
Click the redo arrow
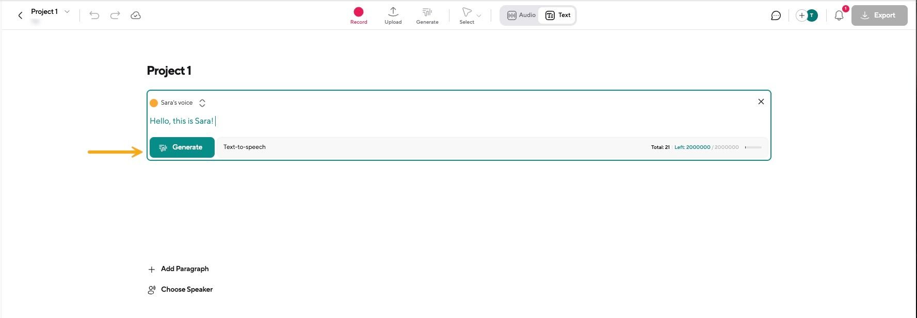[115, 15]
